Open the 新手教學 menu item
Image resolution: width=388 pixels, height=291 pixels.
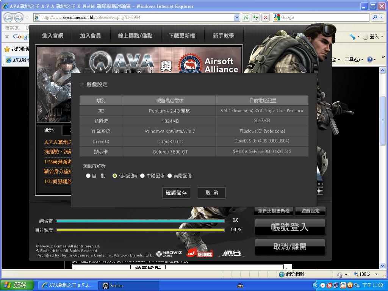tap(224, 36)
